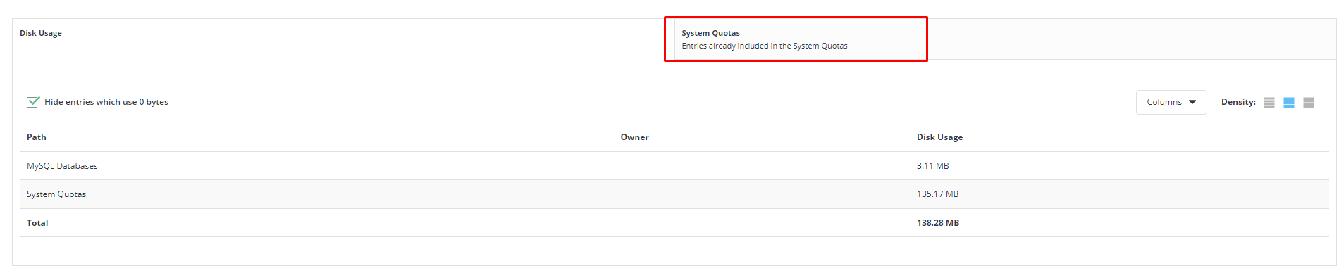The image size is (1339, 266).
Task: Select the blue medium density icon
Action: [1289, 103]
